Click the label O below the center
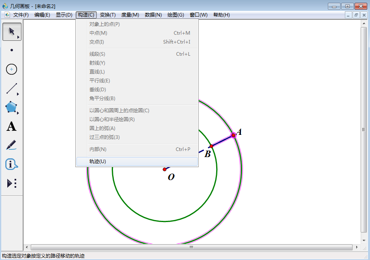370x260 pixels. (171, 177)
